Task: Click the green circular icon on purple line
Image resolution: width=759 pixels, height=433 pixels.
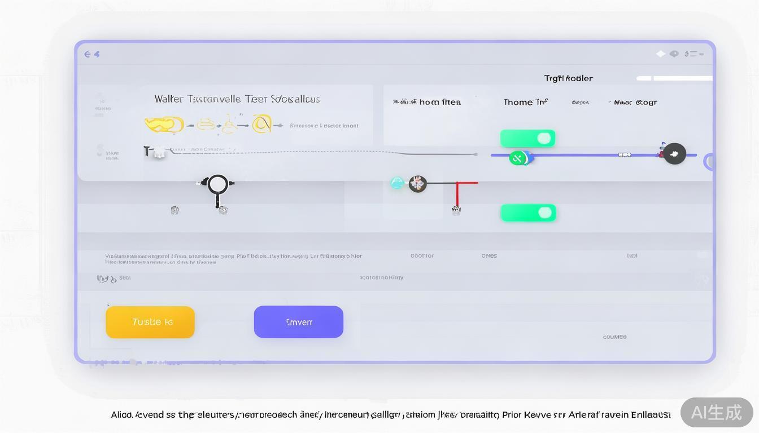Action: [x=517, y=158]
